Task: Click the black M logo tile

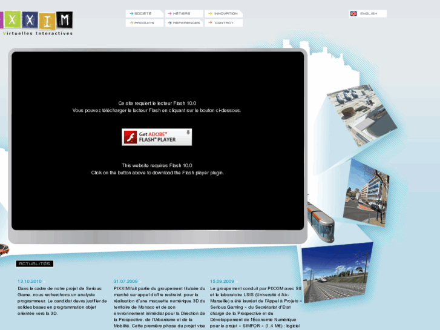Action: click(65, 19)
